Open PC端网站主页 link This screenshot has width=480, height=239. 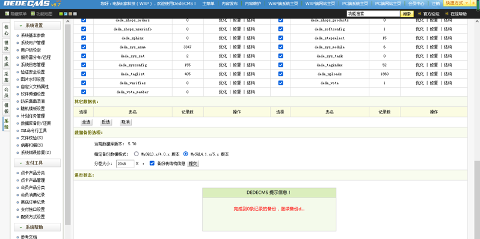coord(388,4)
